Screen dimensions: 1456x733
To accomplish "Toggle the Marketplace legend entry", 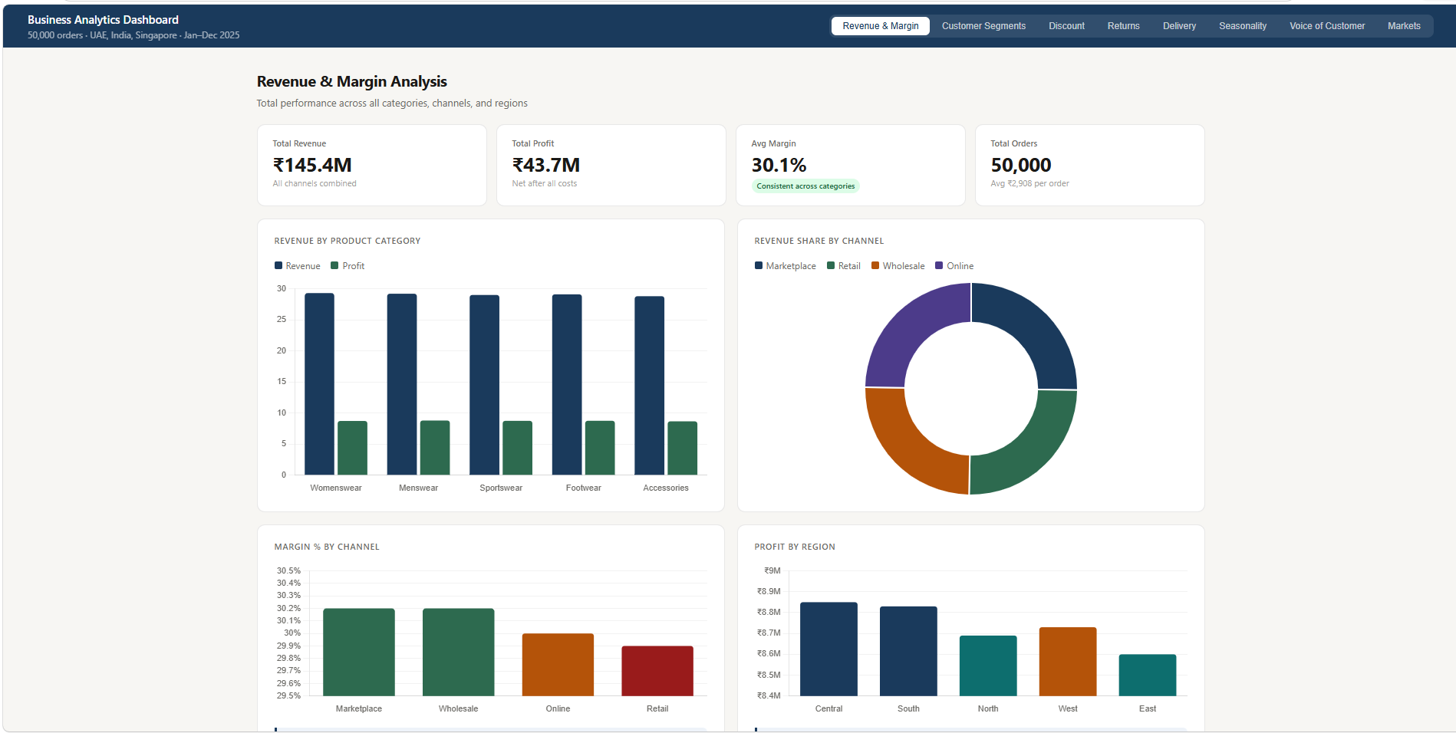I will click(x=786, y=266).
